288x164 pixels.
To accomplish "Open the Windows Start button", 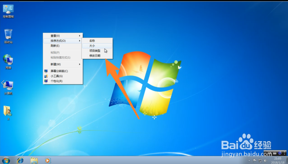I will coord(6,160).
